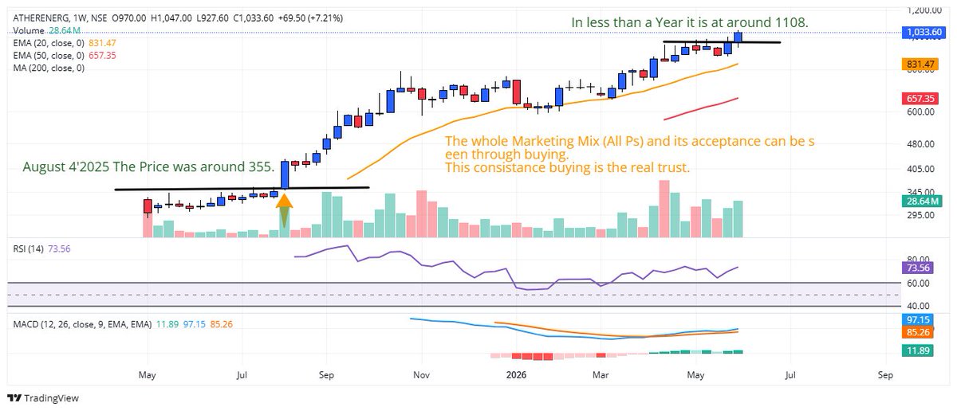Select the orange up-arrow marker on chart

click(284, 212)
